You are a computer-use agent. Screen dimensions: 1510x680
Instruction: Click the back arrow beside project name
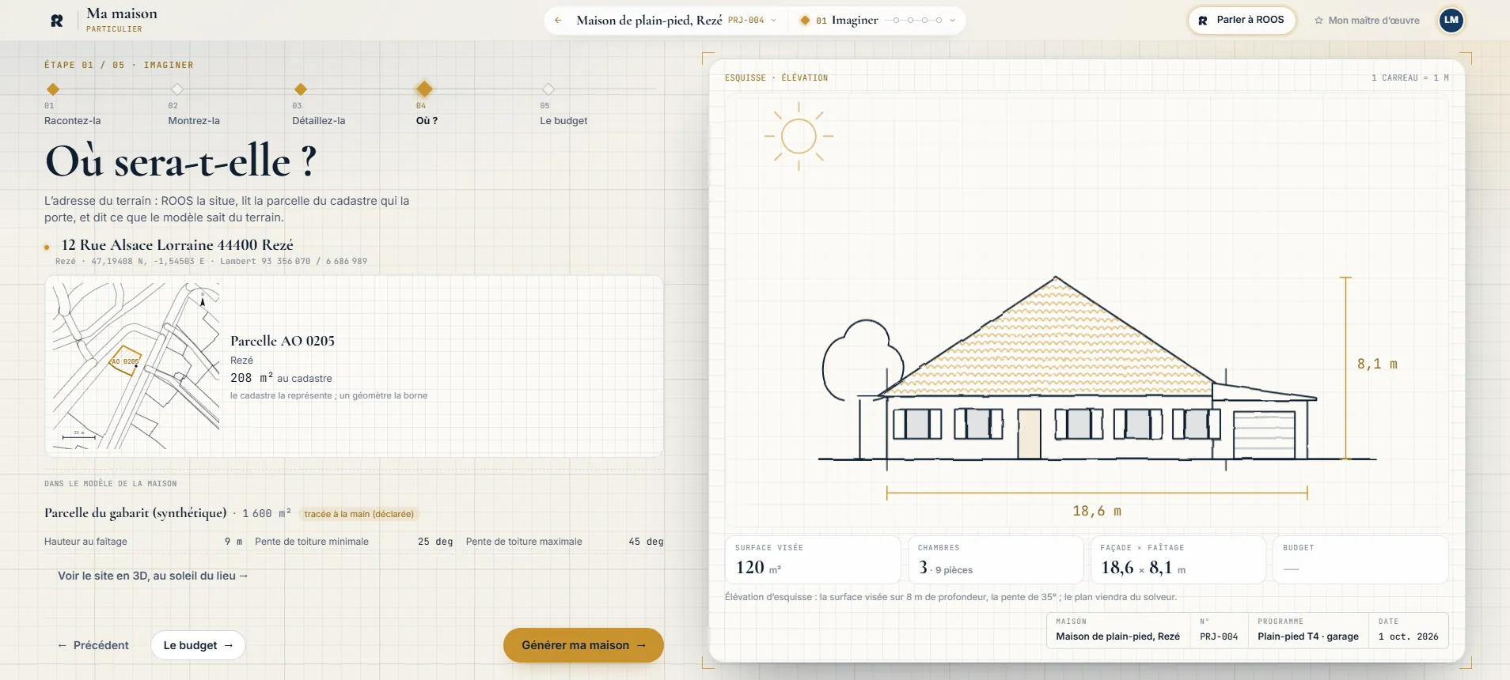558,21
